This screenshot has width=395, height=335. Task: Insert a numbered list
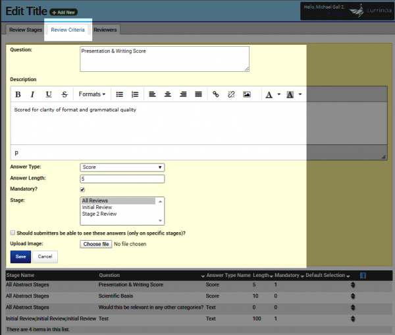(135, 94)
